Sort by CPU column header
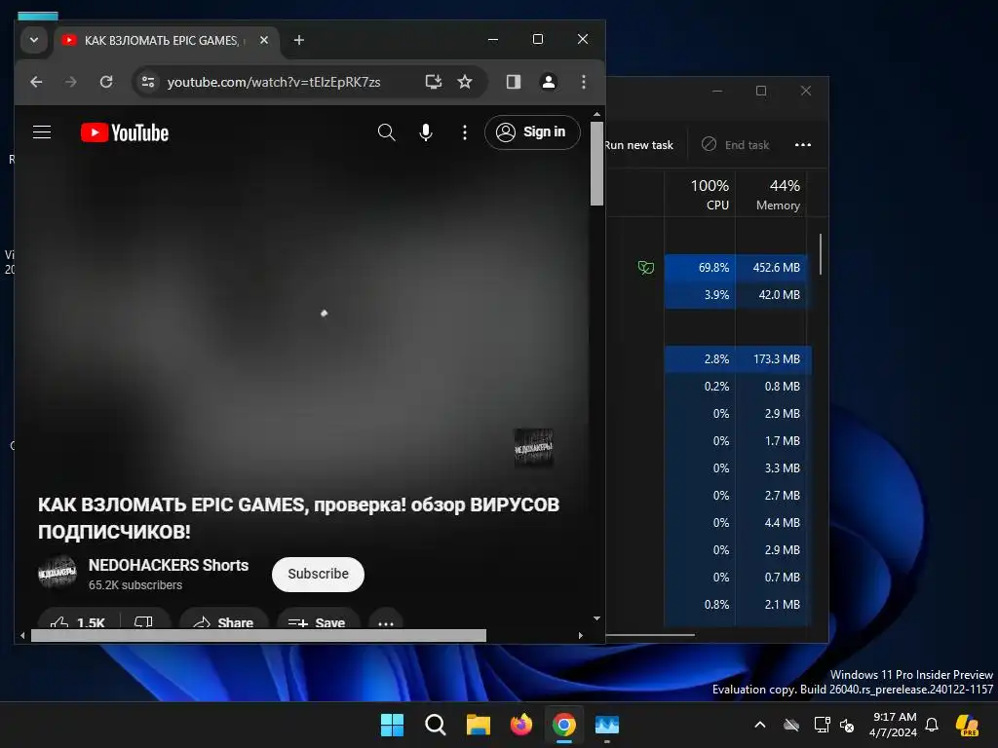Screen dimensions: 998x748 pyautogui.click(x=700, y=194)
